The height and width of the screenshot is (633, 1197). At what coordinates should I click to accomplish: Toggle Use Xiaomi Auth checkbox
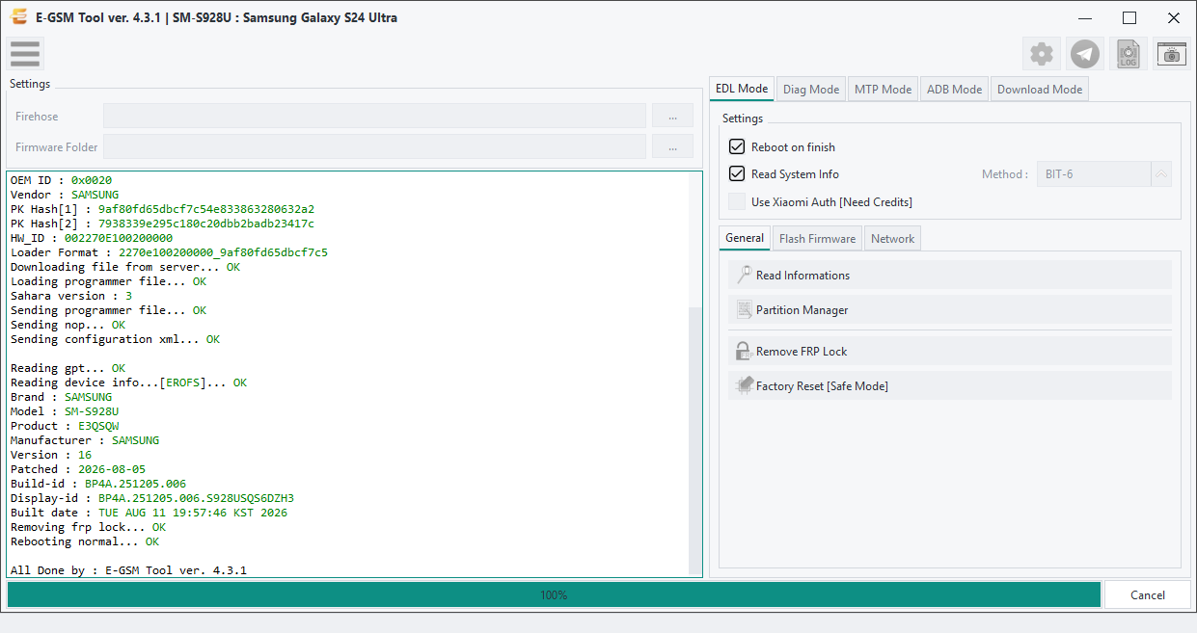click(x=737, y=201)
